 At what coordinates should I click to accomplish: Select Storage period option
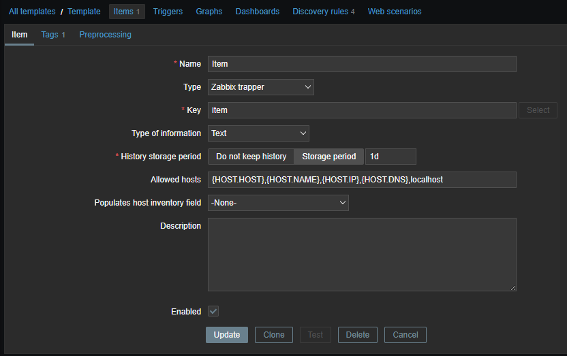point(328,157)
